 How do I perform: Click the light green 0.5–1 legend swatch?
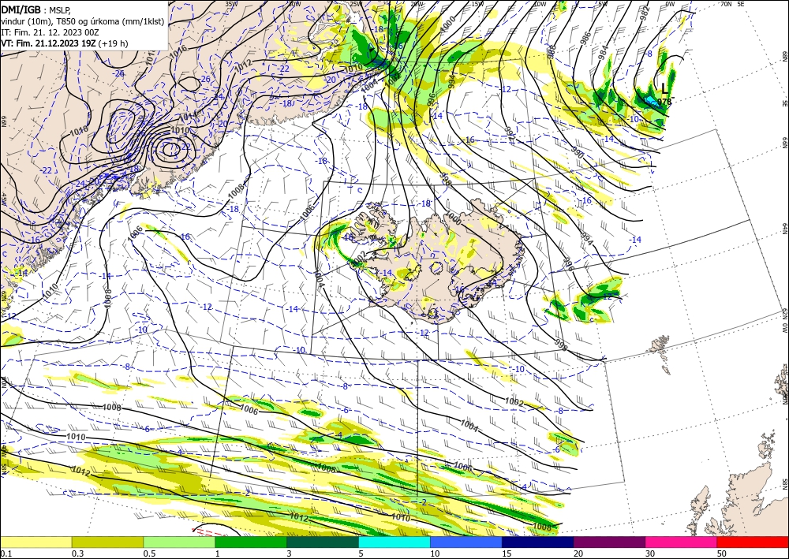(x=179, y=542)
